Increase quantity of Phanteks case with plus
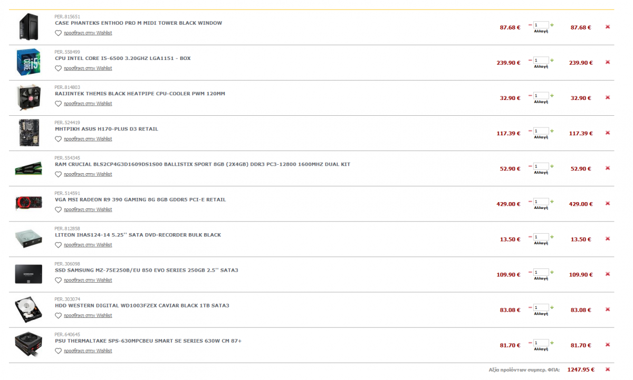Viewport: 633px width, 380px height. pyautogui.click(x=552, y=25)
